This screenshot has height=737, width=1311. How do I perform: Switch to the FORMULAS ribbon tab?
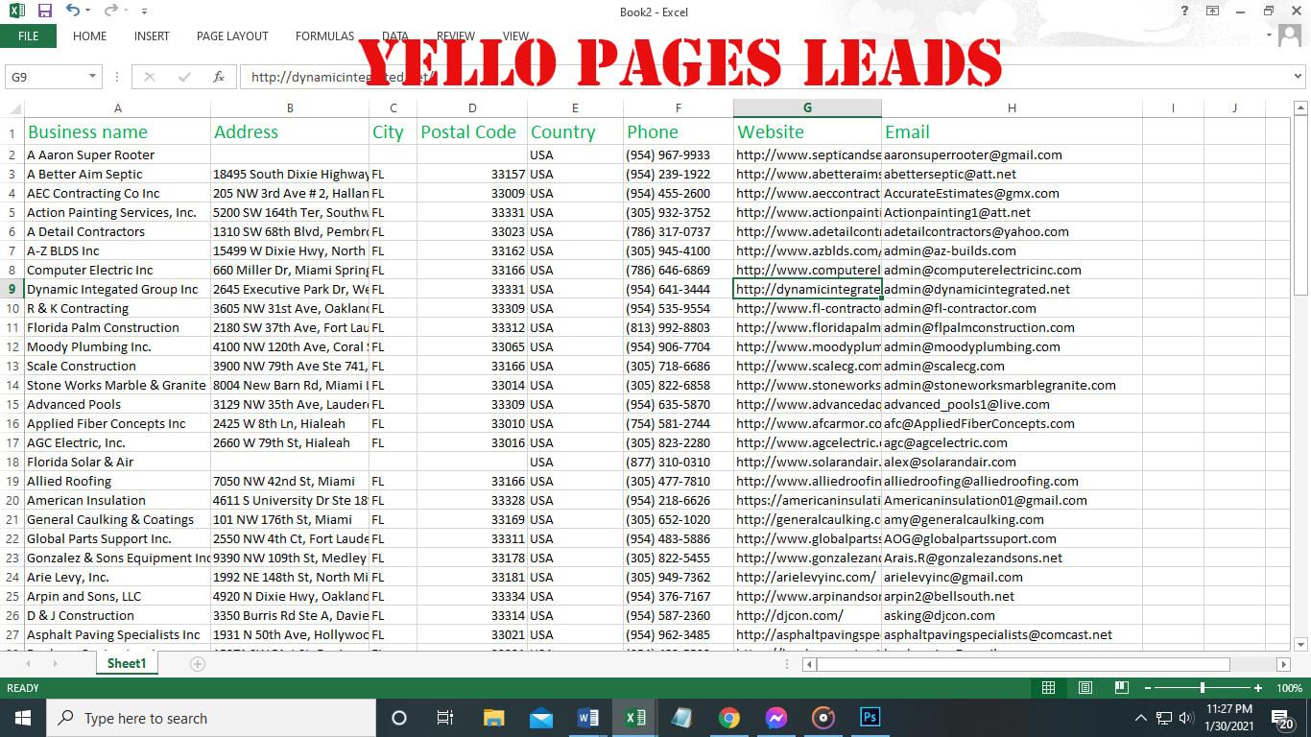tap(323, 36)
